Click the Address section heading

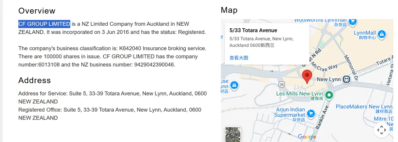(35, 80)
